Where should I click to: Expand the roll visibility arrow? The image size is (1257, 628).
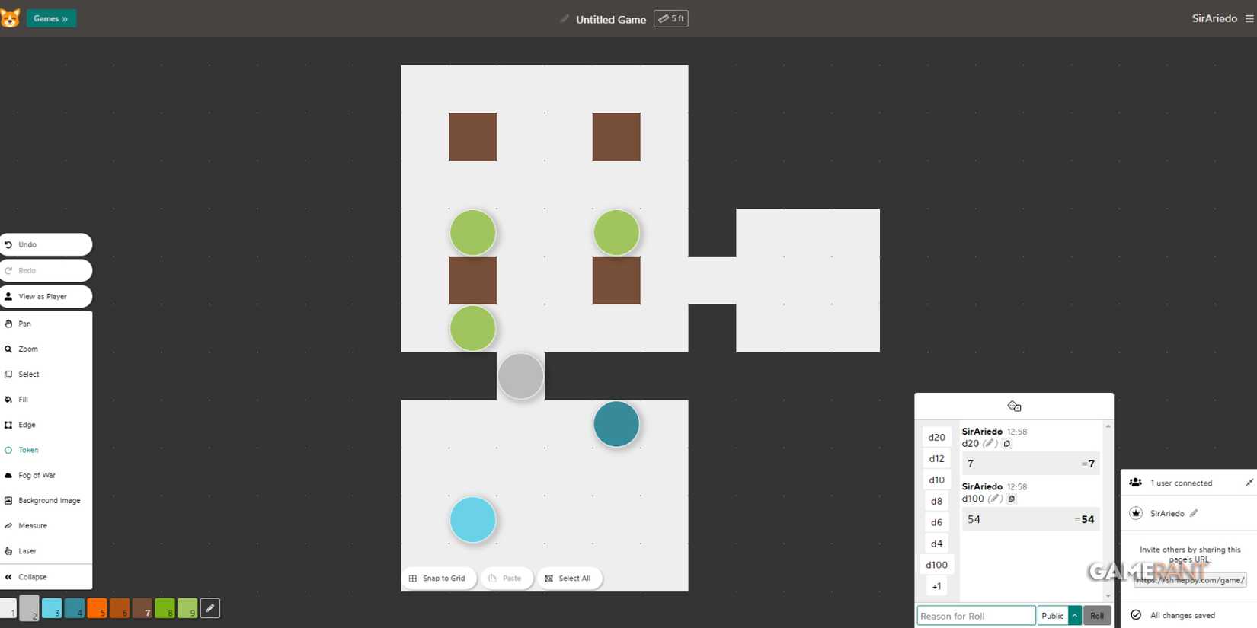[x=1075, y=616]
